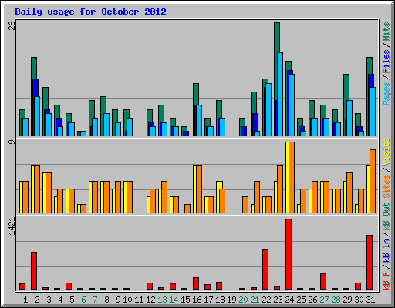Image resolution: width=395 pixels, height=308 pixels.
Task: Click the green hits bar for day 2
Action: [x=34, y=68]
